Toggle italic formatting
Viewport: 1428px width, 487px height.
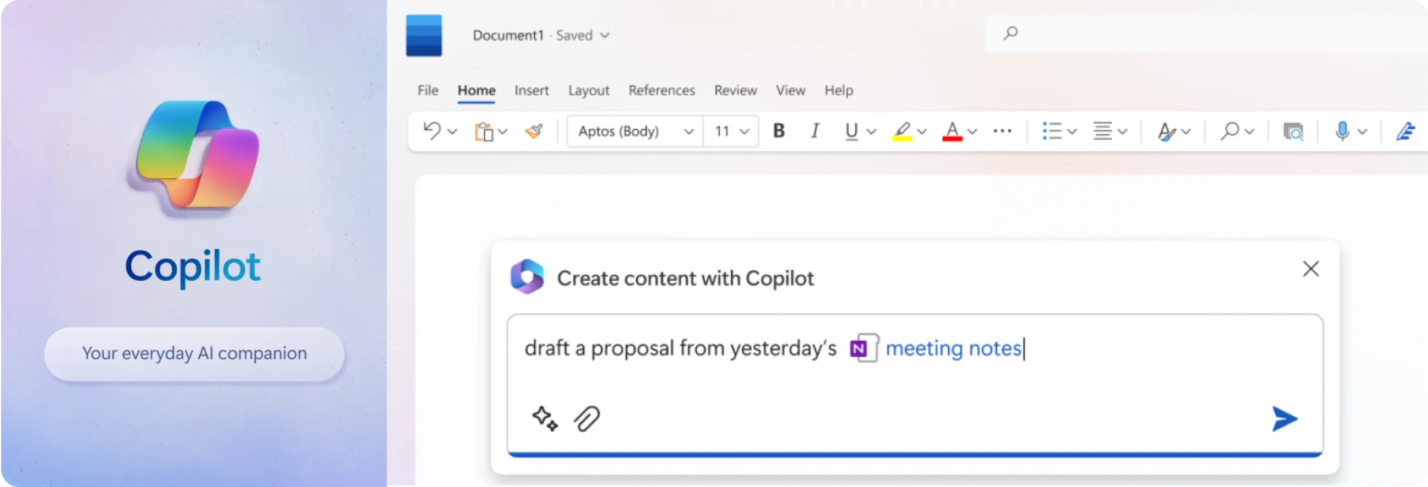point(815,131)
